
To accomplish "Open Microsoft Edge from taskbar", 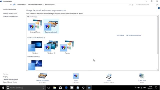I will pos(66,88).
